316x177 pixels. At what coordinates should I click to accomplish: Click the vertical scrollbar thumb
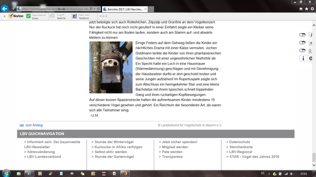pyautogui.click(x=314, y=158)
